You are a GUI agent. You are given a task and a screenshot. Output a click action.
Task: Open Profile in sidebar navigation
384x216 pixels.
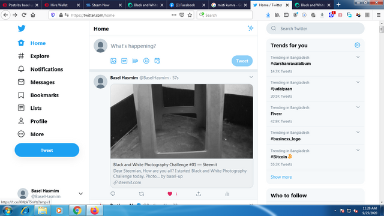coord(32,121)
